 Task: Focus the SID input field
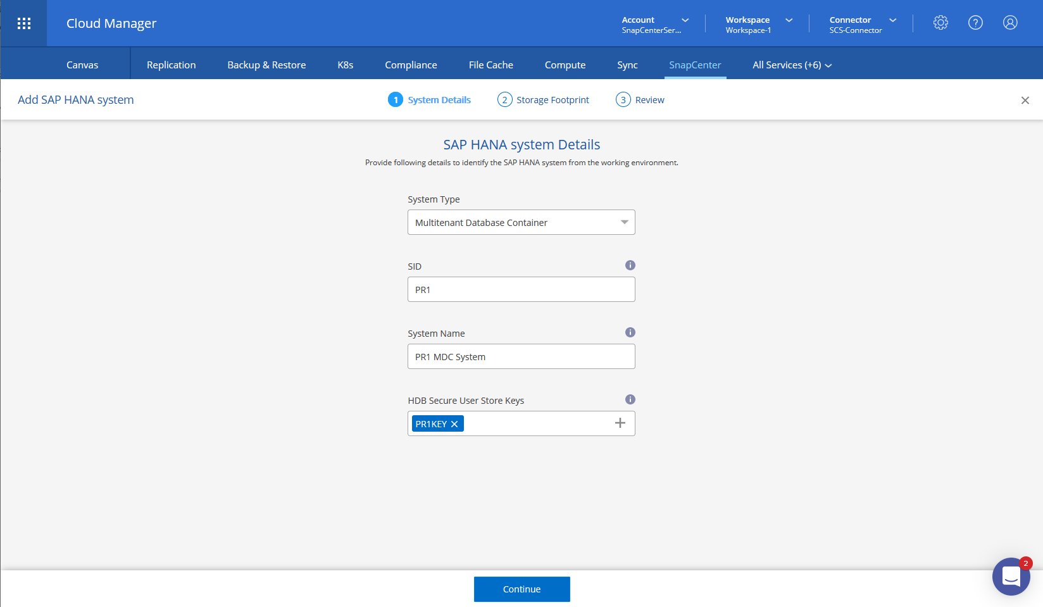pyautogui.click(x=521, y=289)
